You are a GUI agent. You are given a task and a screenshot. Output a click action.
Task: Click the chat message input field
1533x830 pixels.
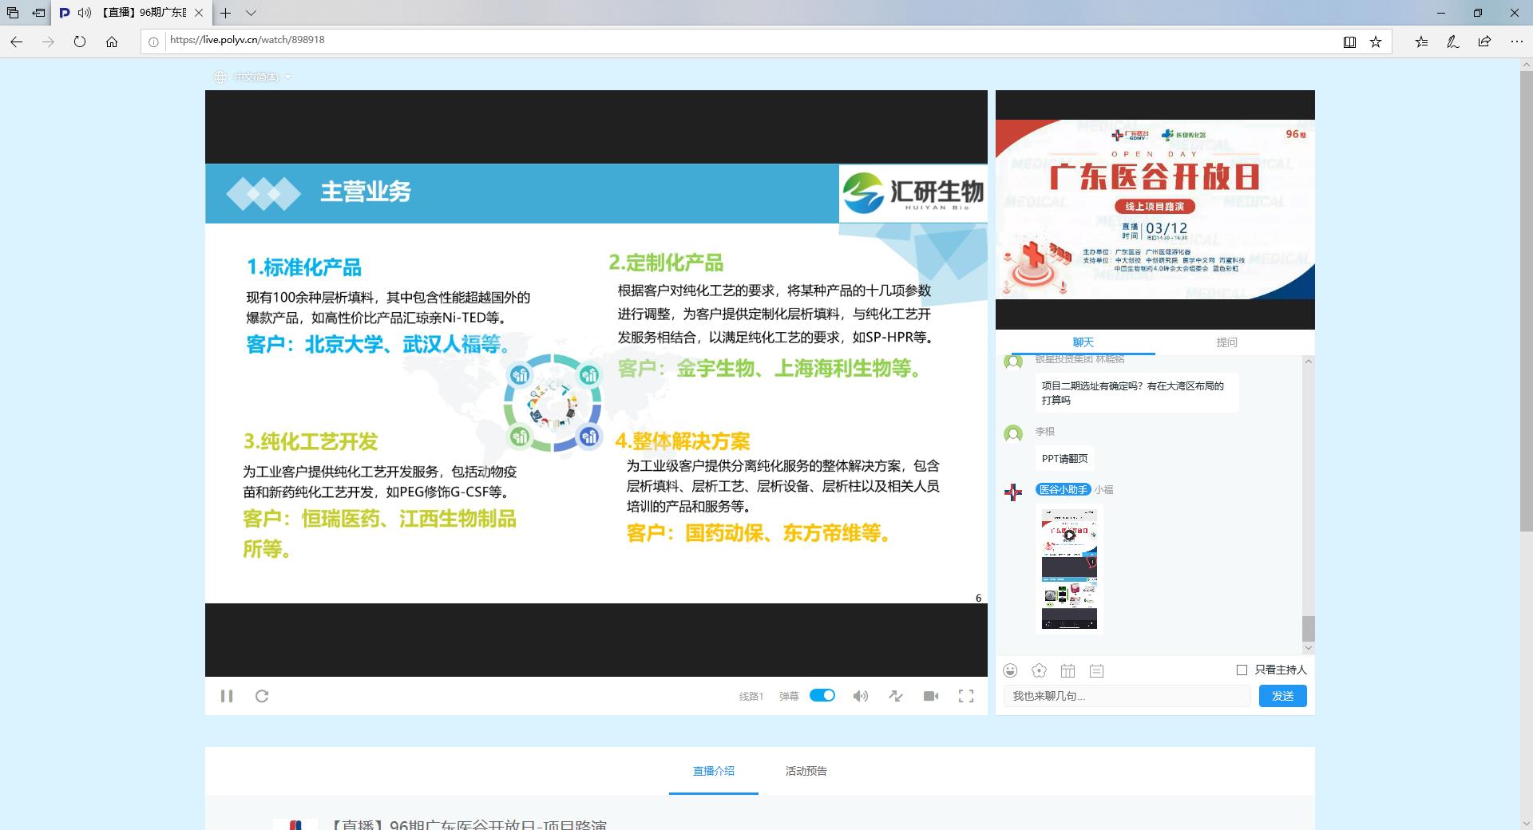point(1127,696)
